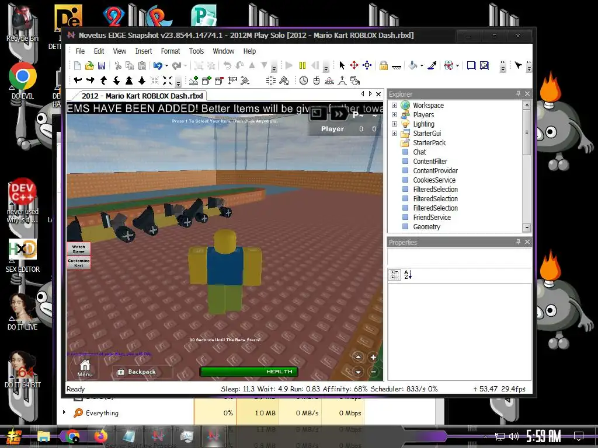This screenshot has width=598, height=448.
Task: Click the Play triangle toolbar icon
Action: [289, 65]
